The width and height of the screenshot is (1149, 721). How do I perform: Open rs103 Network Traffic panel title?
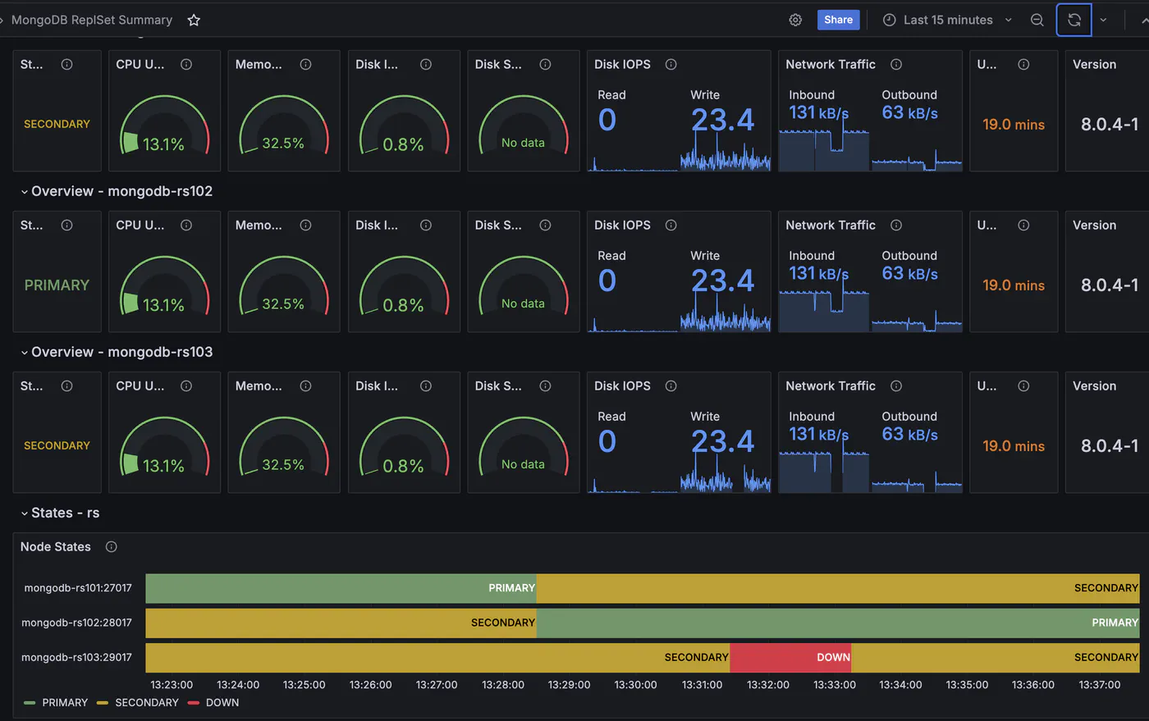[x=831, y=386]
